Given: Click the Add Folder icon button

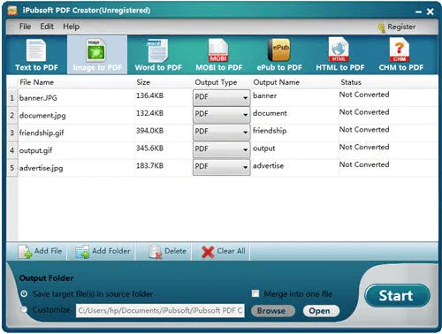Looking at the screenshot, I should 103,251.
